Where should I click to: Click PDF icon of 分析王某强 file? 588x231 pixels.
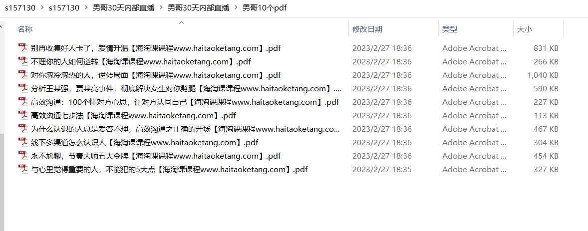pyautogui.click(x=23, y=88)
